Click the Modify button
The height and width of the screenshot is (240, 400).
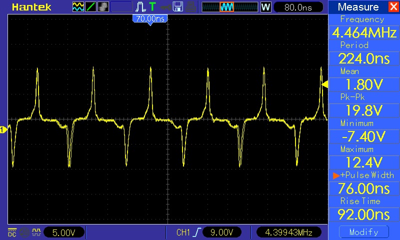click(364, 232)
